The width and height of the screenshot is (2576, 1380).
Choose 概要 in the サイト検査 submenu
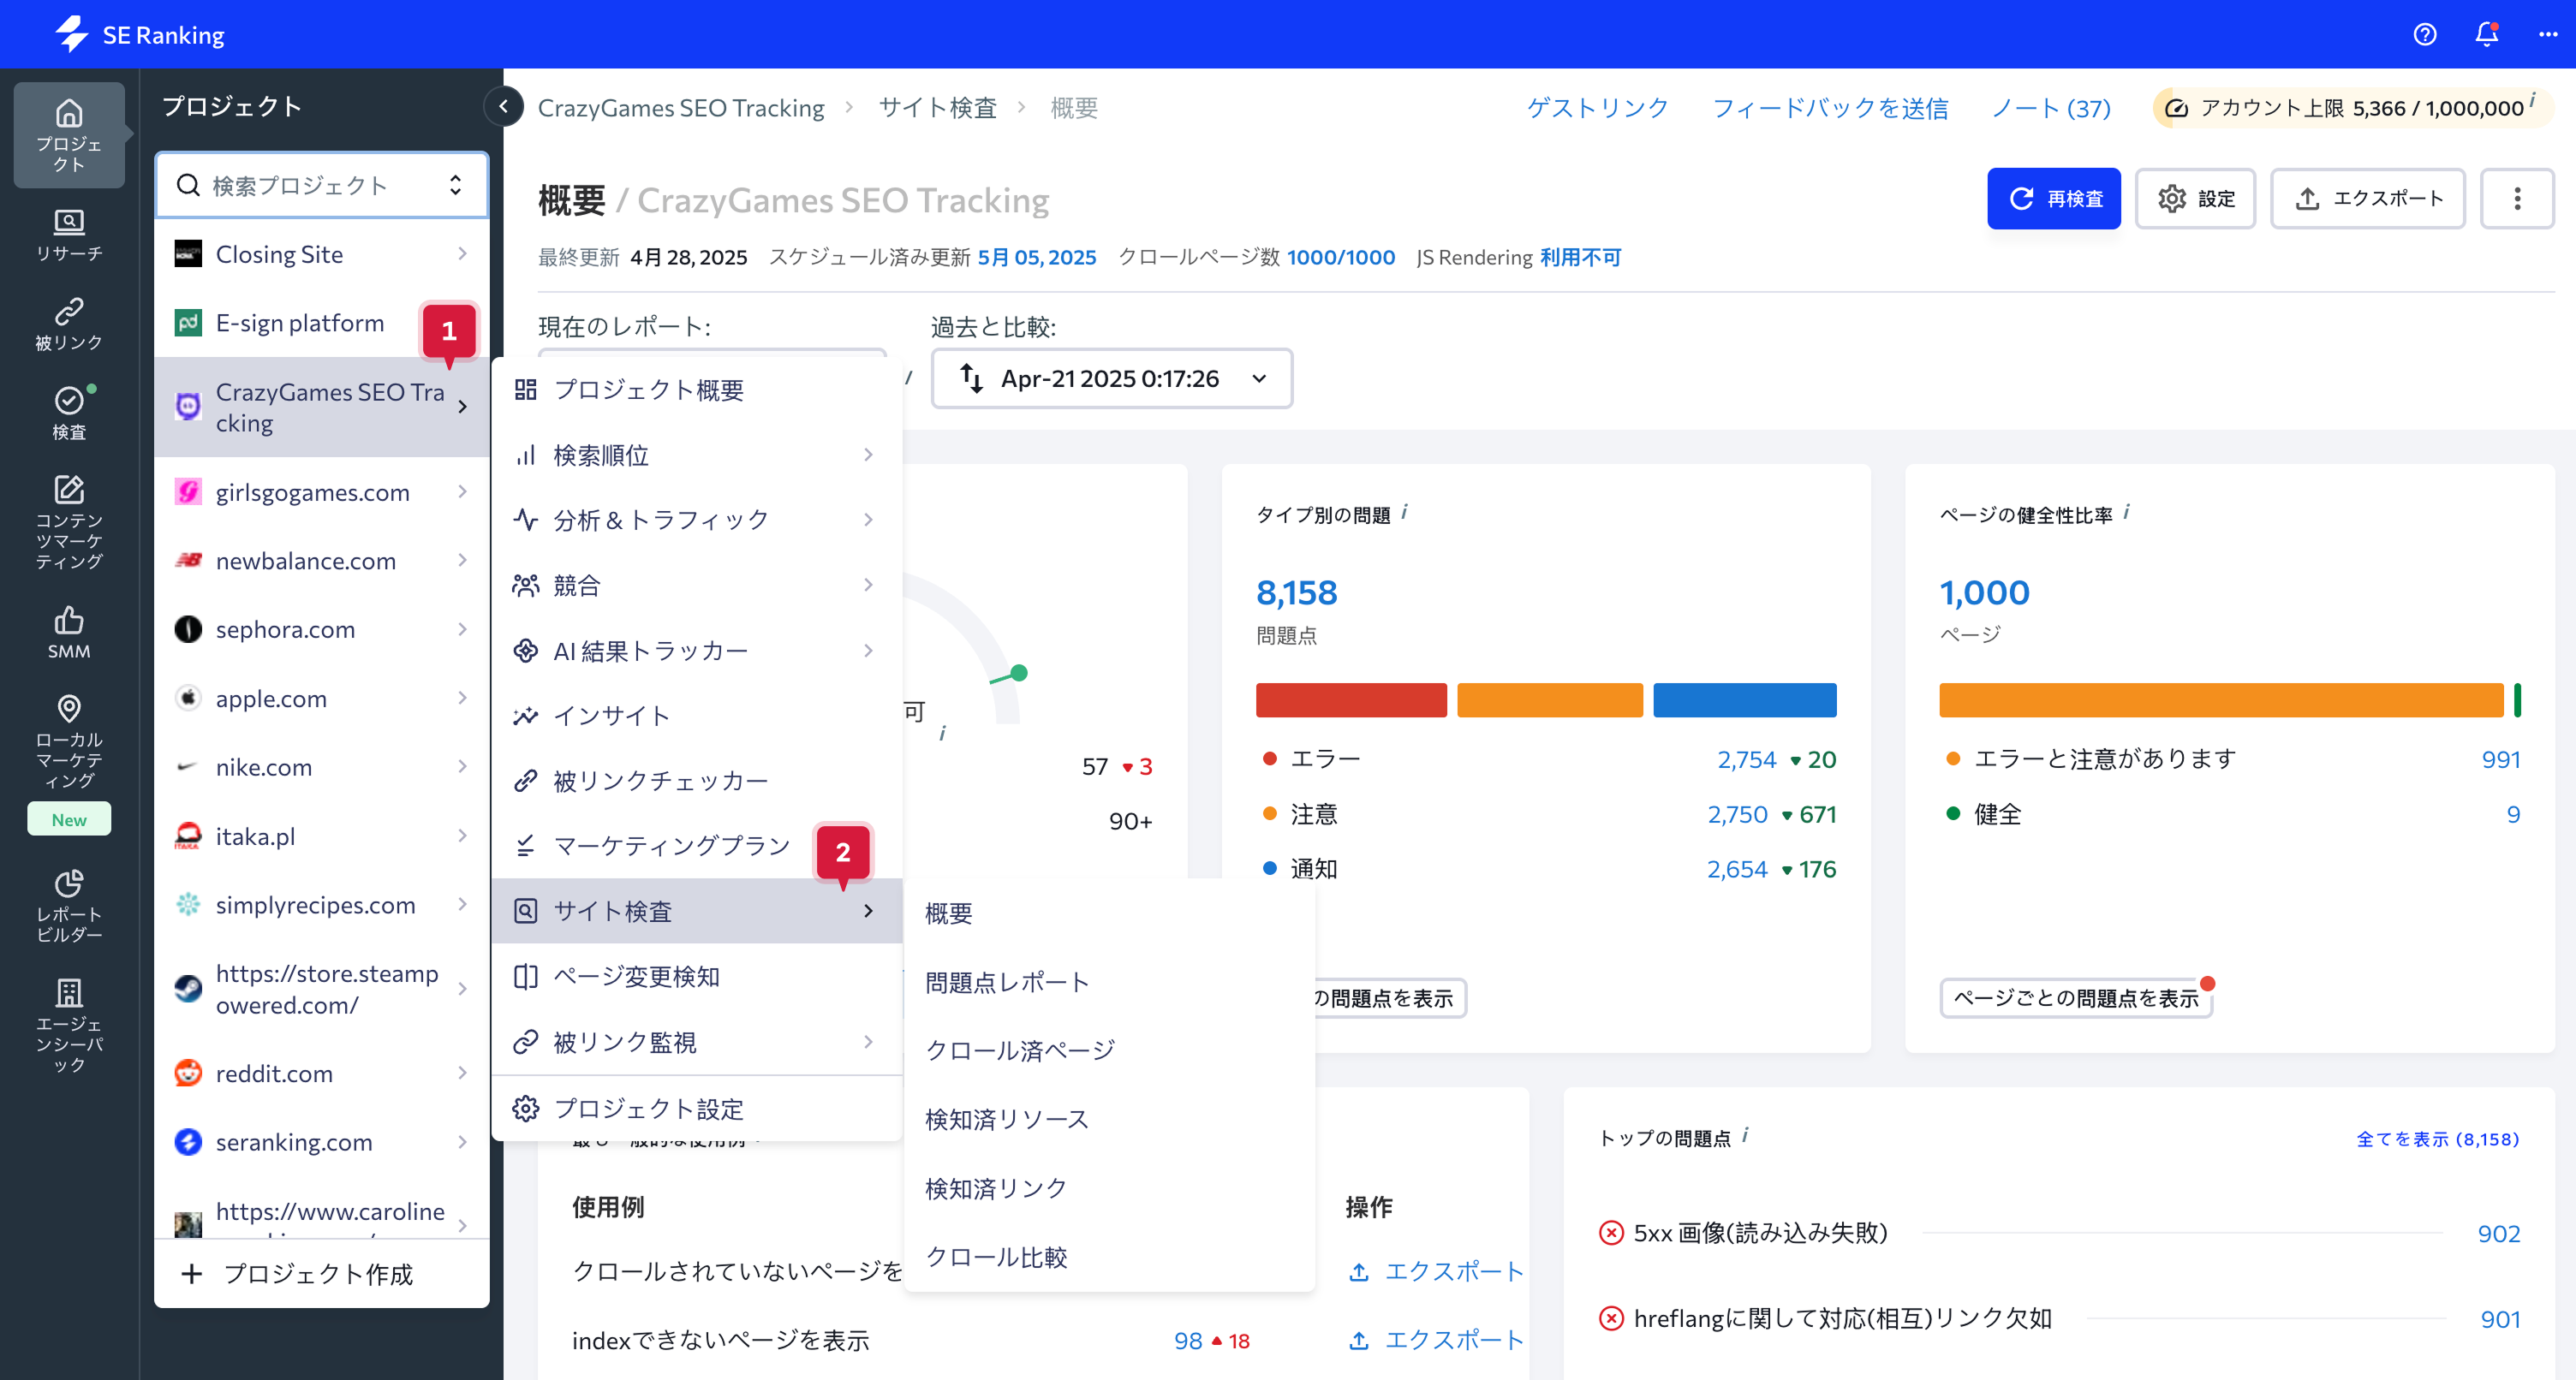pos(1109,913)
